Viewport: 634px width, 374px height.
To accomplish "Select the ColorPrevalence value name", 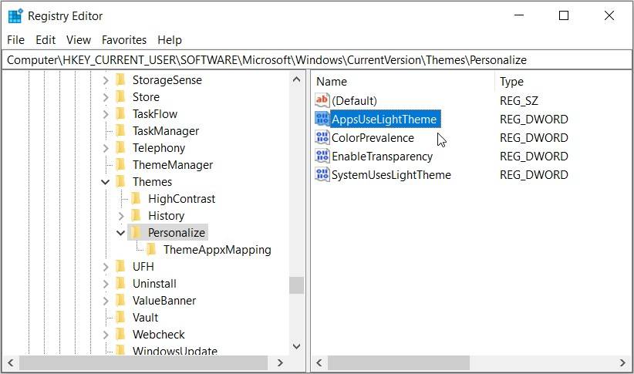I will [x=373, y=137].
